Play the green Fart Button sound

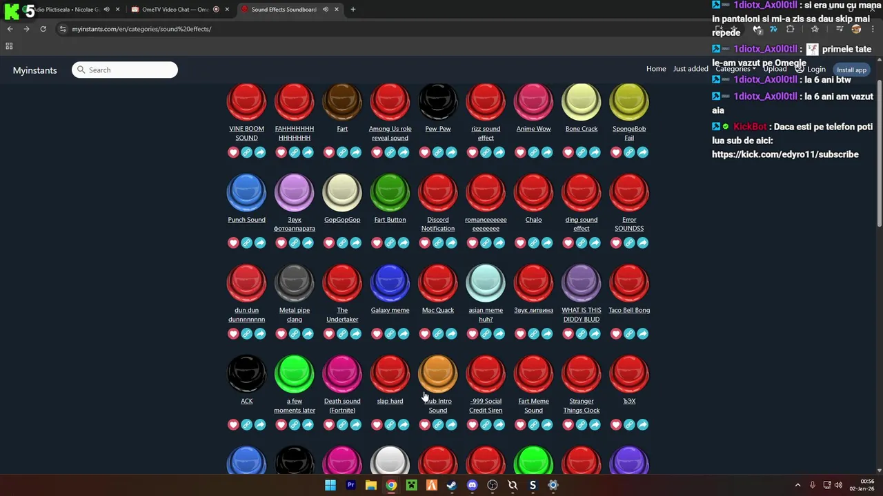coord(390,192)
